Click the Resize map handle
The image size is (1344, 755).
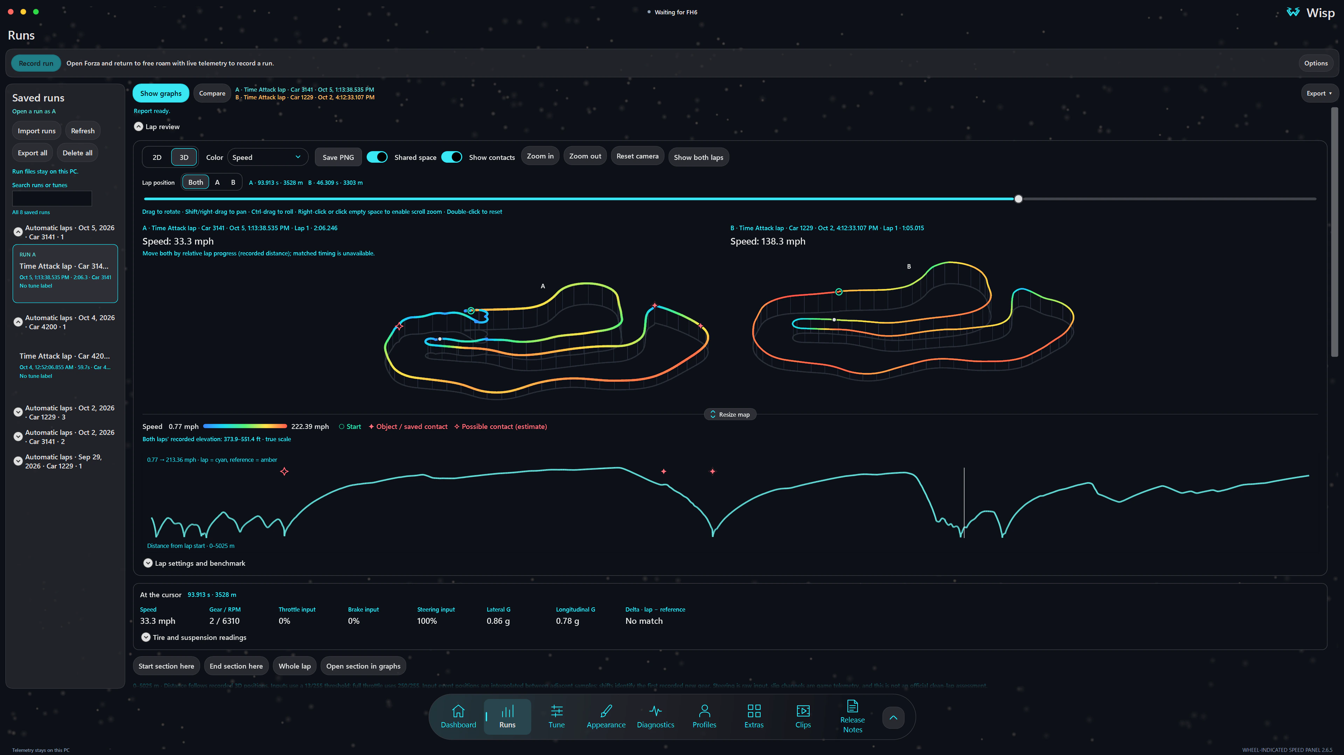click(x=729, y=415)
